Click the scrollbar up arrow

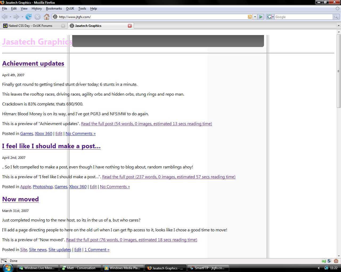click(x=339, y=32)
